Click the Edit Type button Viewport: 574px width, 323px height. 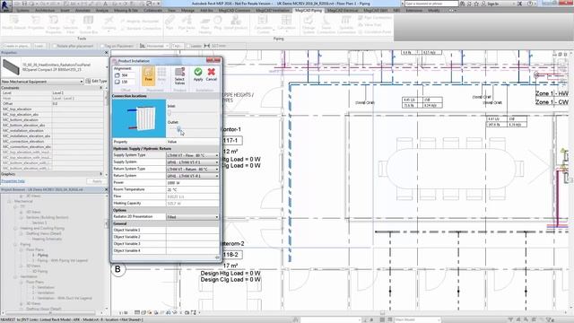pyautogui.click(x=96, y=81)
